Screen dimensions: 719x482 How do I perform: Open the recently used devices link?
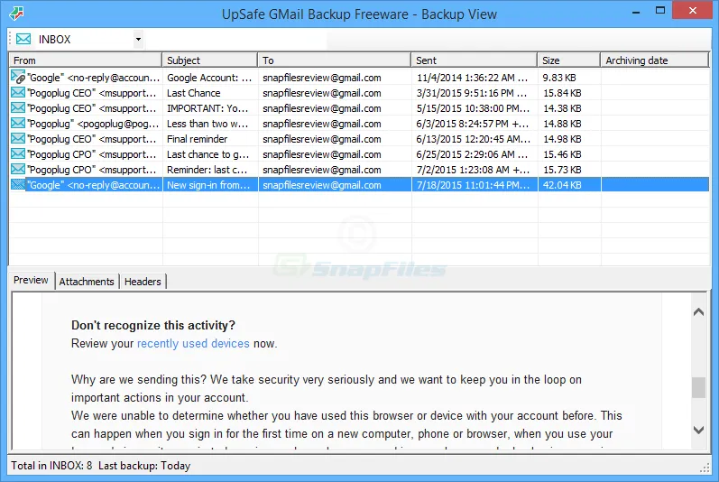(193, 344)
